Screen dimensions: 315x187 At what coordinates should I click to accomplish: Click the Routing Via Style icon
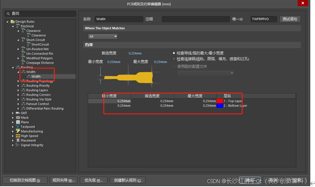(x=23, y=99)
